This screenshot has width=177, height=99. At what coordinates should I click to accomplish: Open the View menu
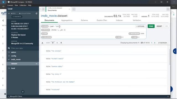16,5
